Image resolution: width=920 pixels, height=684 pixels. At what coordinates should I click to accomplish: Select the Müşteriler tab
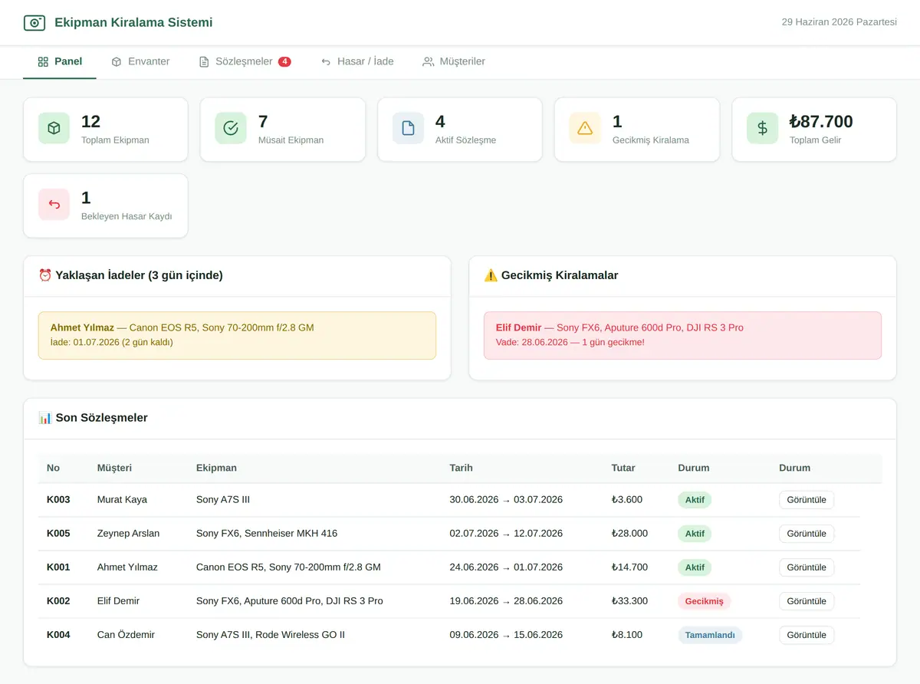click(454, 61)
